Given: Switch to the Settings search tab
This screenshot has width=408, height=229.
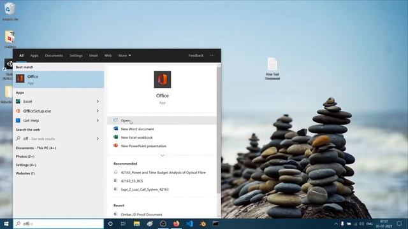Looking at the screenshot, I should click(76, 55).
